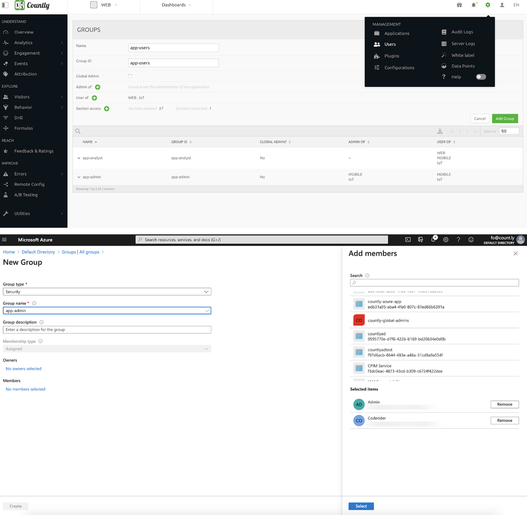Viewport: 527px width, 515px height.
Task: Sort the groups table by Name column
Action: point(90,142)
